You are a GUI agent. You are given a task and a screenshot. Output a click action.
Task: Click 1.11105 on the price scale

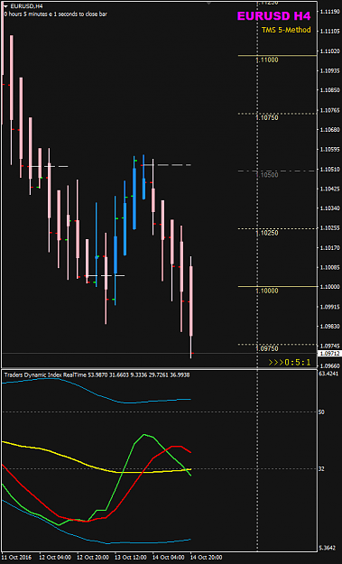(x=329, y=32)
